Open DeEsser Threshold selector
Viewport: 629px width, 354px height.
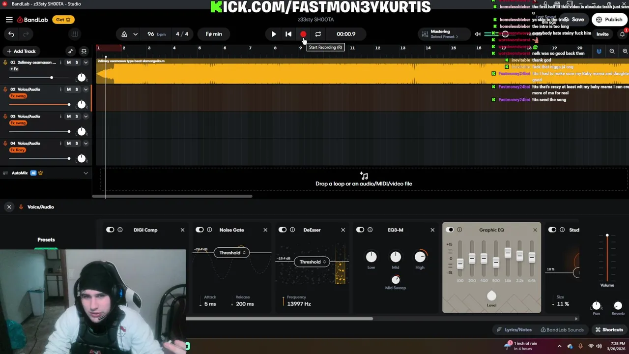[x=312, y=262]
